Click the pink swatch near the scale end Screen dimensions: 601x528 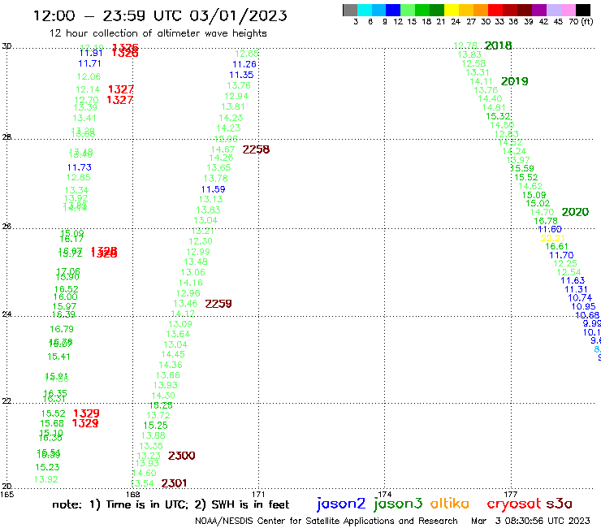tap(568, 10)
